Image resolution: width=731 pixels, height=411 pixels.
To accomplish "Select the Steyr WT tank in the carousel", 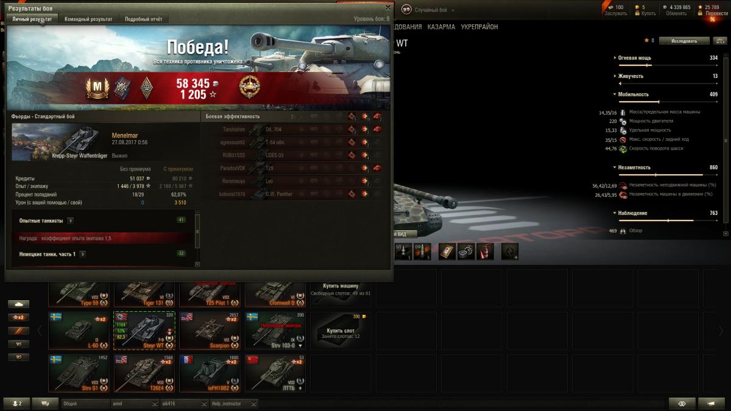I will (144, 331).
